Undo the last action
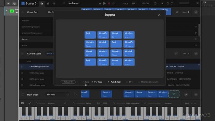This screenshot has width=215, height=121. (x=168, y=3)
